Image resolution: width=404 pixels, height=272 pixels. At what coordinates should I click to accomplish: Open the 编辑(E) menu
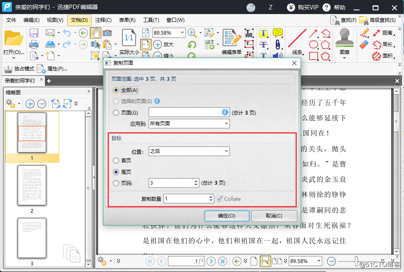click(31, 20)
